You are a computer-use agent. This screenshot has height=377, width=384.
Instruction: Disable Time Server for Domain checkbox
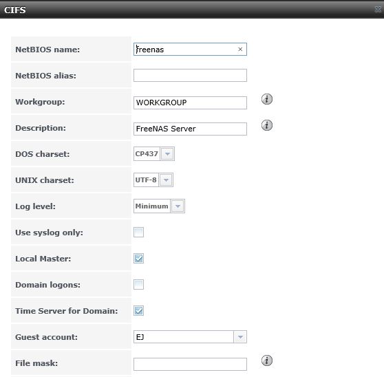point(138,311)
